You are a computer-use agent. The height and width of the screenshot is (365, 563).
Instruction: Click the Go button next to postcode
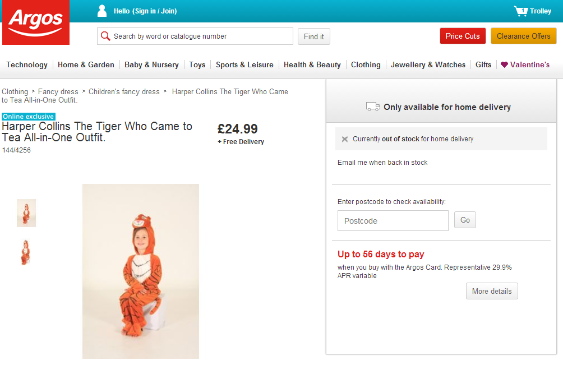pos(465,220)
